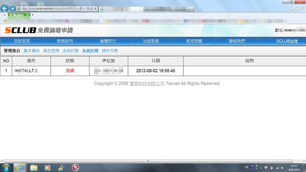The image size is (306, 172).
Task: Click the blue help question mark tray icon
Action: [x=252, y=167]
